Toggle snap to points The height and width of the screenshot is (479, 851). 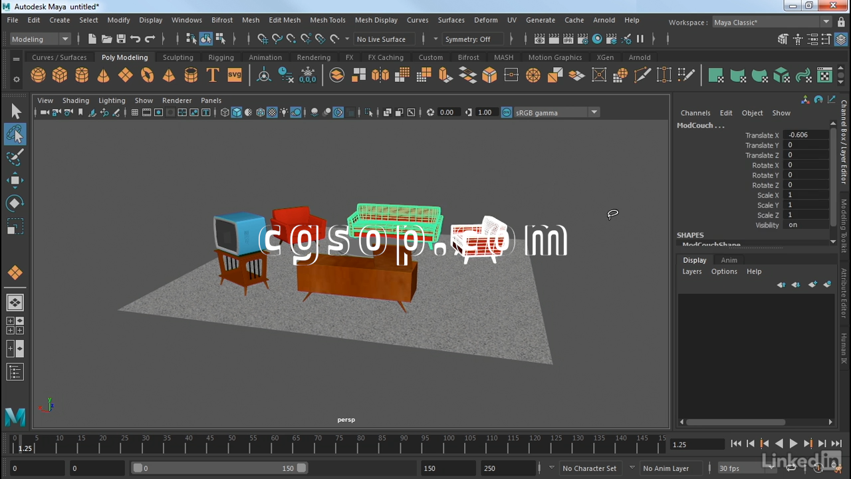[x=291, y=39]
